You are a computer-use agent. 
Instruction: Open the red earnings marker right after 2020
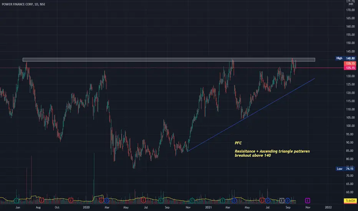pos(101,201)
